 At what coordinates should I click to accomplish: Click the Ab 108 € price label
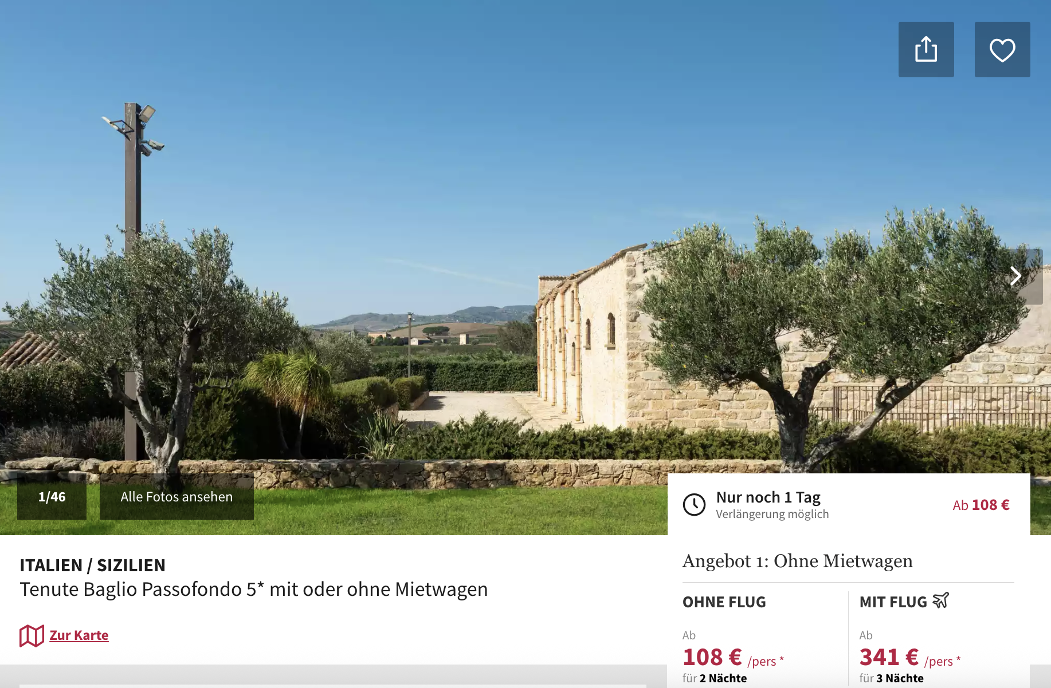pyautogui.click(x=981, y=505)
